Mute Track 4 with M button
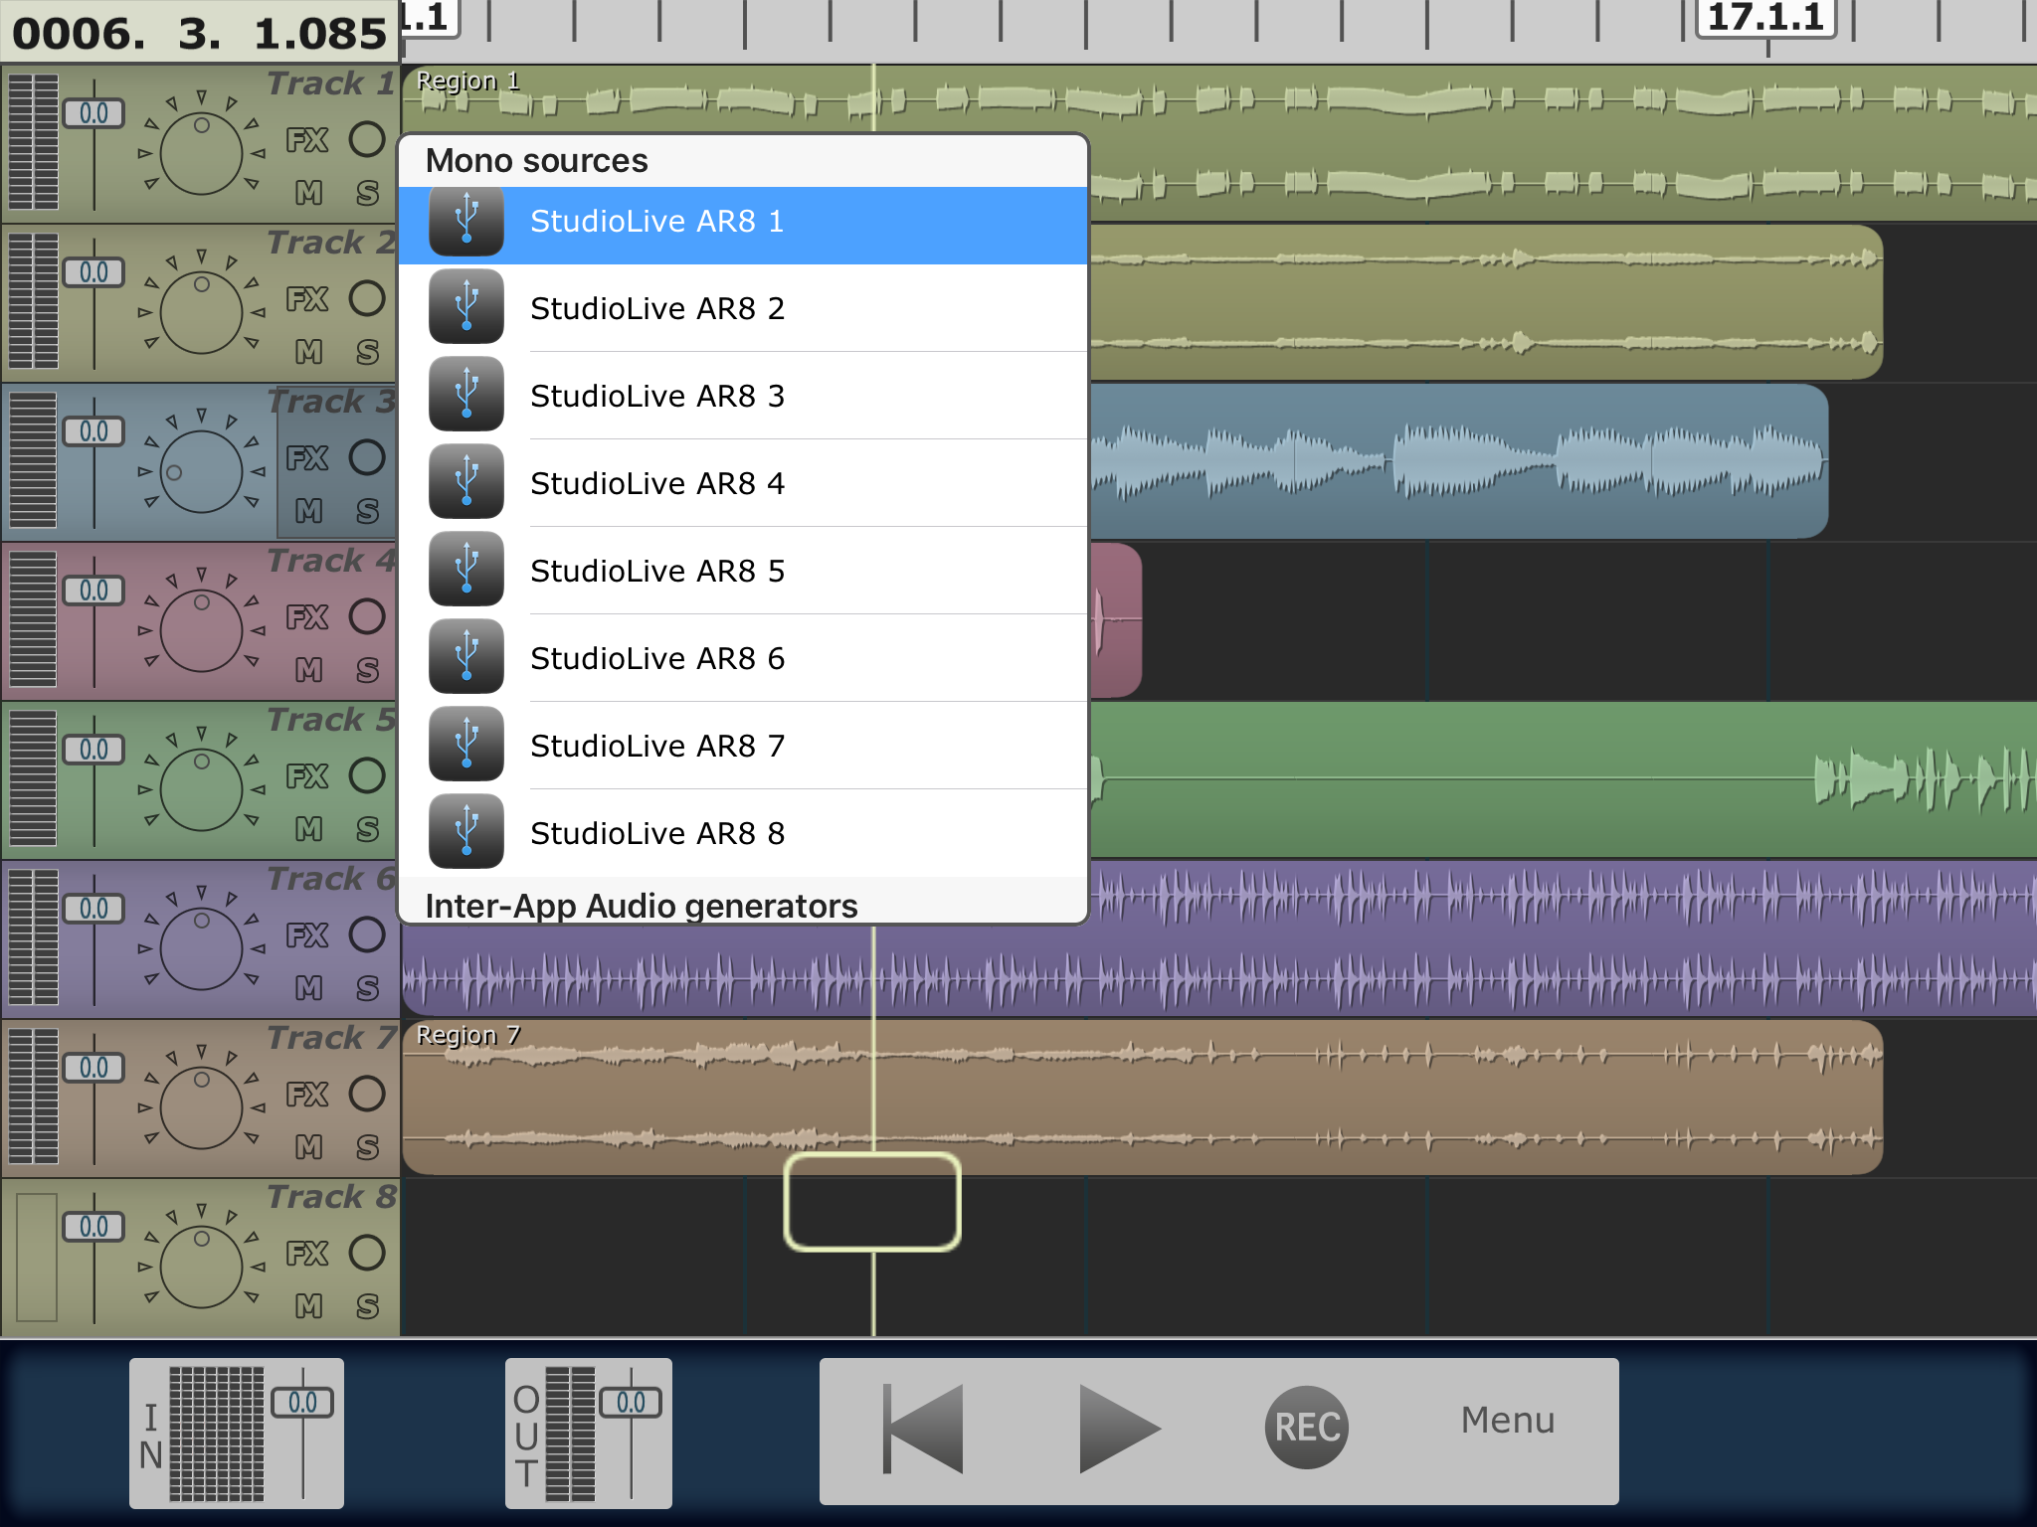Image resolution: width=2037 pixels, height=1527 pixels. click(309, 670)
